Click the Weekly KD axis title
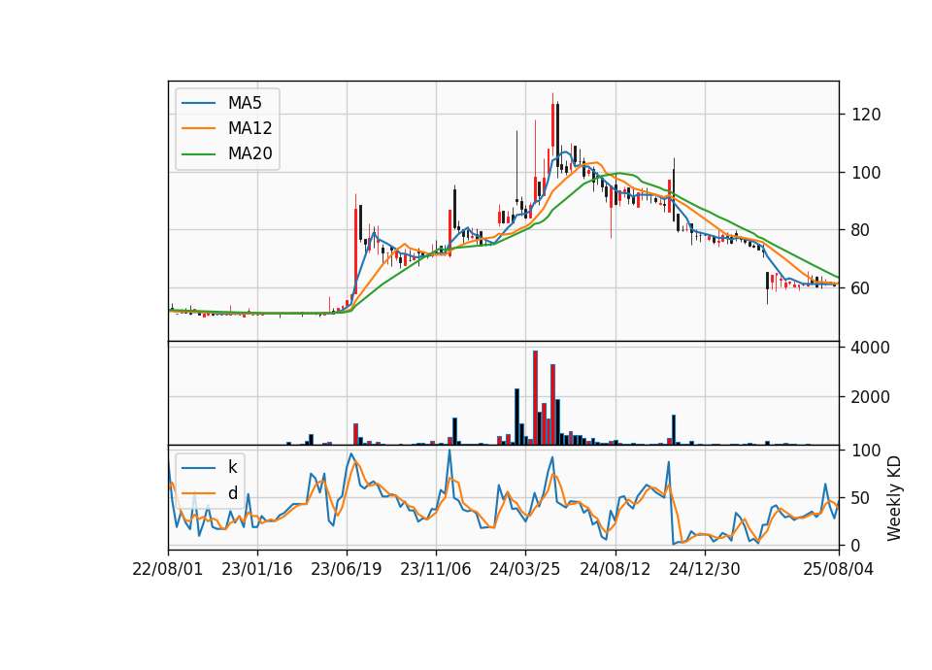 coord(894,498)
